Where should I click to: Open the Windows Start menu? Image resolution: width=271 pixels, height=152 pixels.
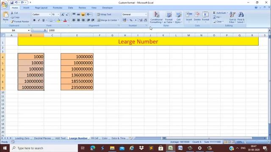(5, 148)
